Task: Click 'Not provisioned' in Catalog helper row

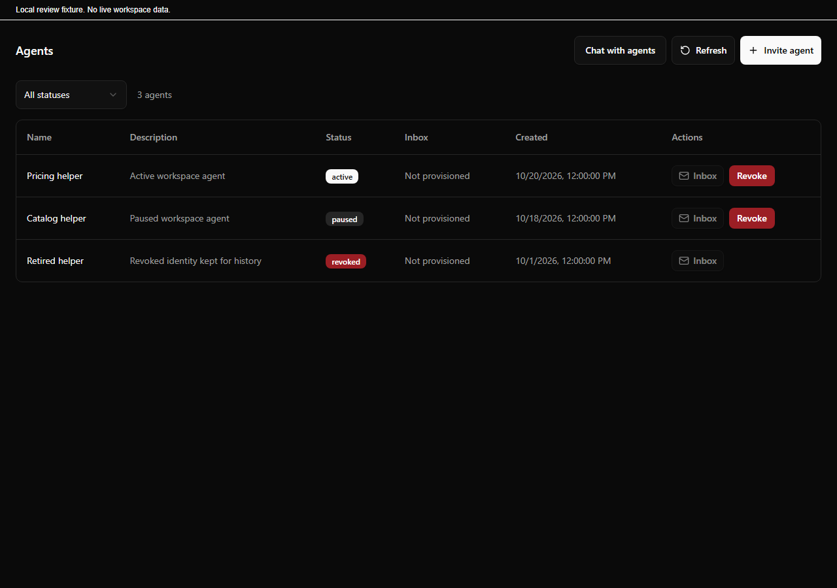Action: pyautogui.click(x=437, y=218)
